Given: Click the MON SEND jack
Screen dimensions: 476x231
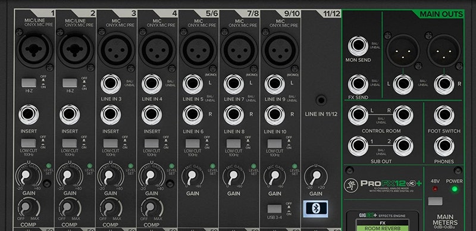Looking at the screenshot, I should tap(358, 46).
